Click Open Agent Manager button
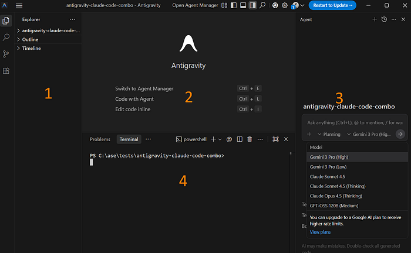The image size is (411, 253). click(x=195, y=5)
